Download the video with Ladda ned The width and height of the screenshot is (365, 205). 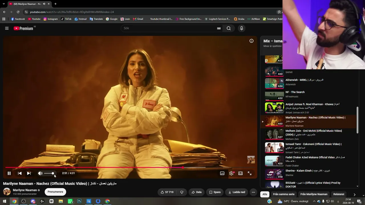[236, 192]
